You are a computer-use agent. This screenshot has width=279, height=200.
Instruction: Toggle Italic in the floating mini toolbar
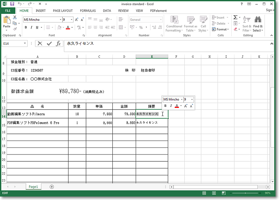tap(171, 106)
